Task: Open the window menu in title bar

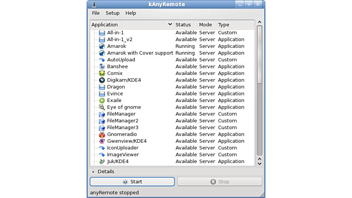Action: [94, 4]
